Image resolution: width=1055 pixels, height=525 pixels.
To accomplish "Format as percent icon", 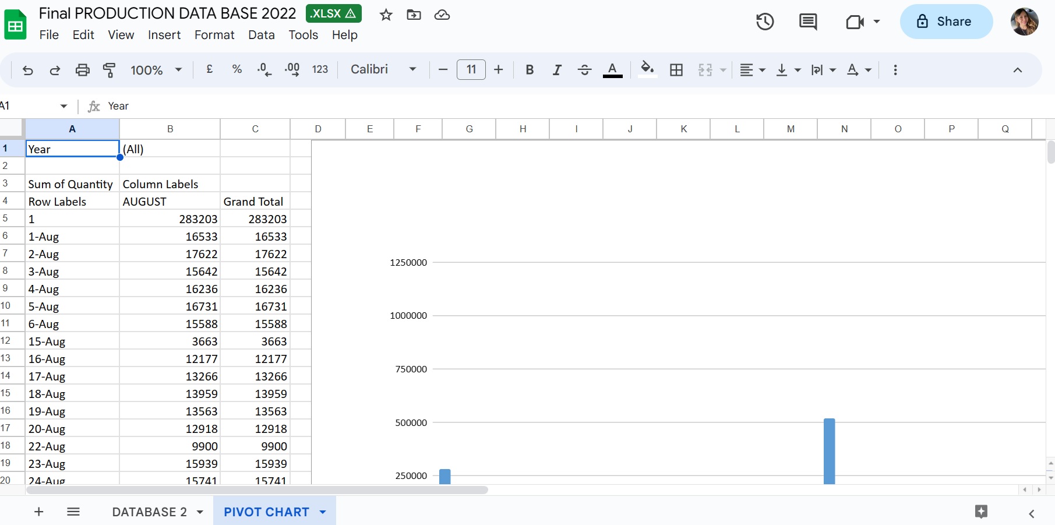I will [x=237, y=69].
